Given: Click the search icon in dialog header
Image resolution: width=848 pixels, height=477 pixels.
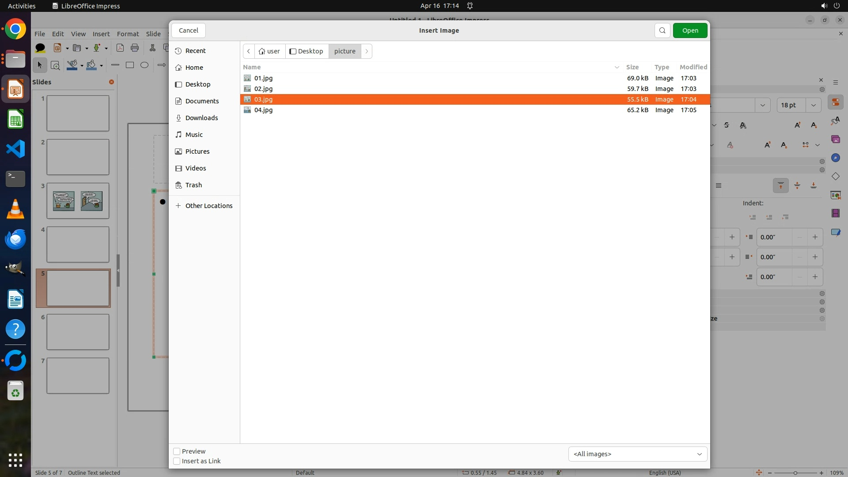Looking at the screenshot, I should 662,30.
